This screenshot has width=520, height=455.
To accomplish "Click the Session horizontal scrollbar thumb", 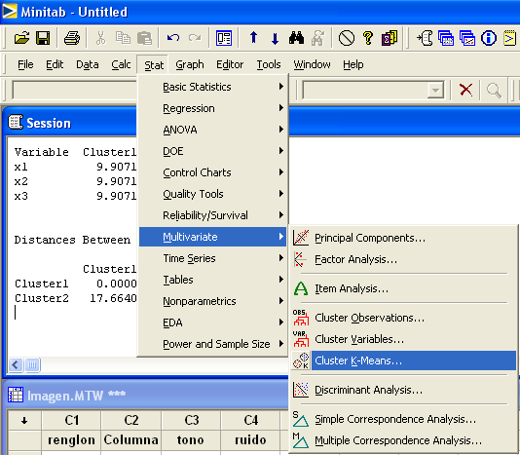I will tap(32, 365).
